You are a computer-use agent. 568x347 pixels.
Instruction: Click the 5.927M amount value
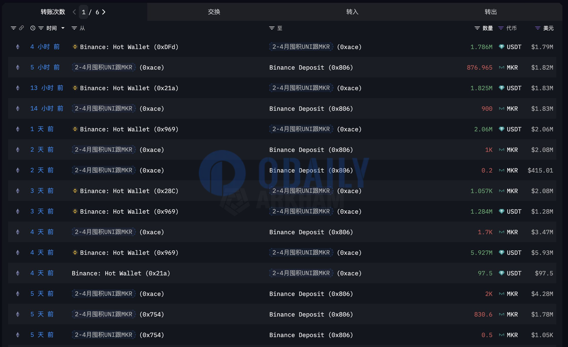[x=481, y=253]
